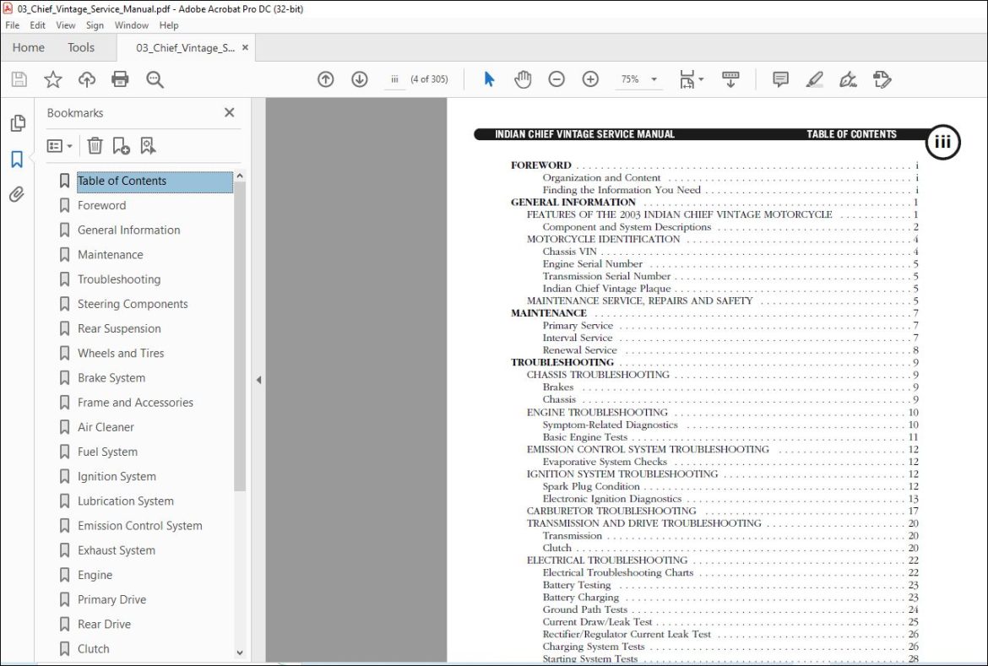988x666 pixels.
Task: Open the Find text magnifier tool
Action: (155, 79)
